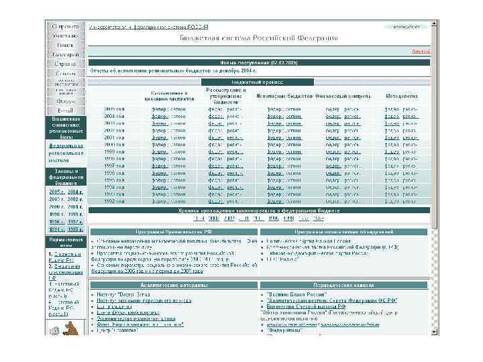Screen dimensions: 483x362
Task: Open 'федер.' in the 2005 row, budget execution column
Action: coord(275,109)
